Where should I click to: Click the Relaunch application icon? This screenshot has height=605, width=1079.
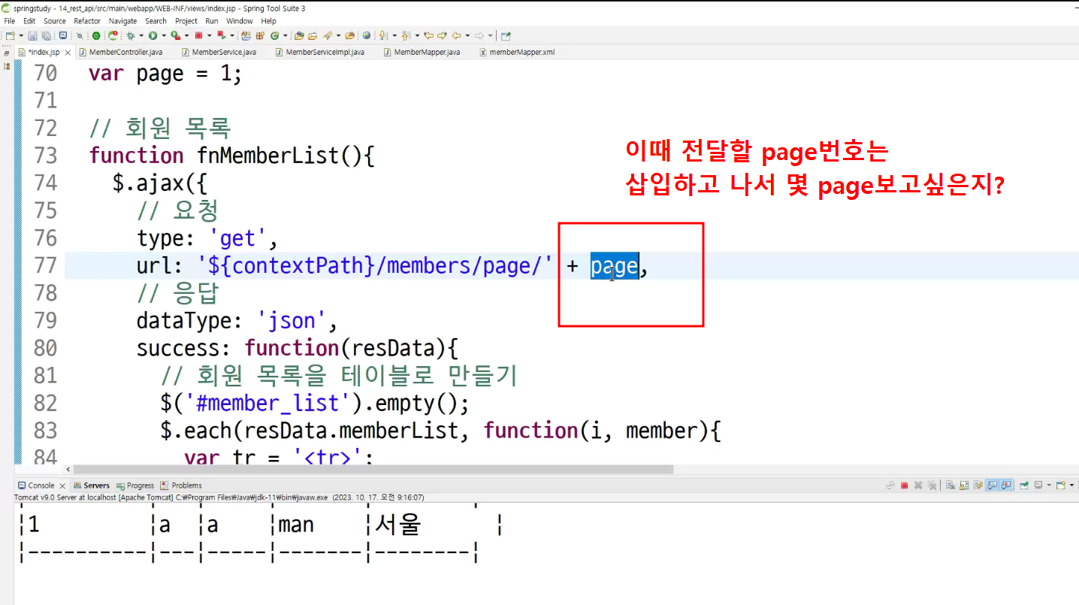pos(113,35)
